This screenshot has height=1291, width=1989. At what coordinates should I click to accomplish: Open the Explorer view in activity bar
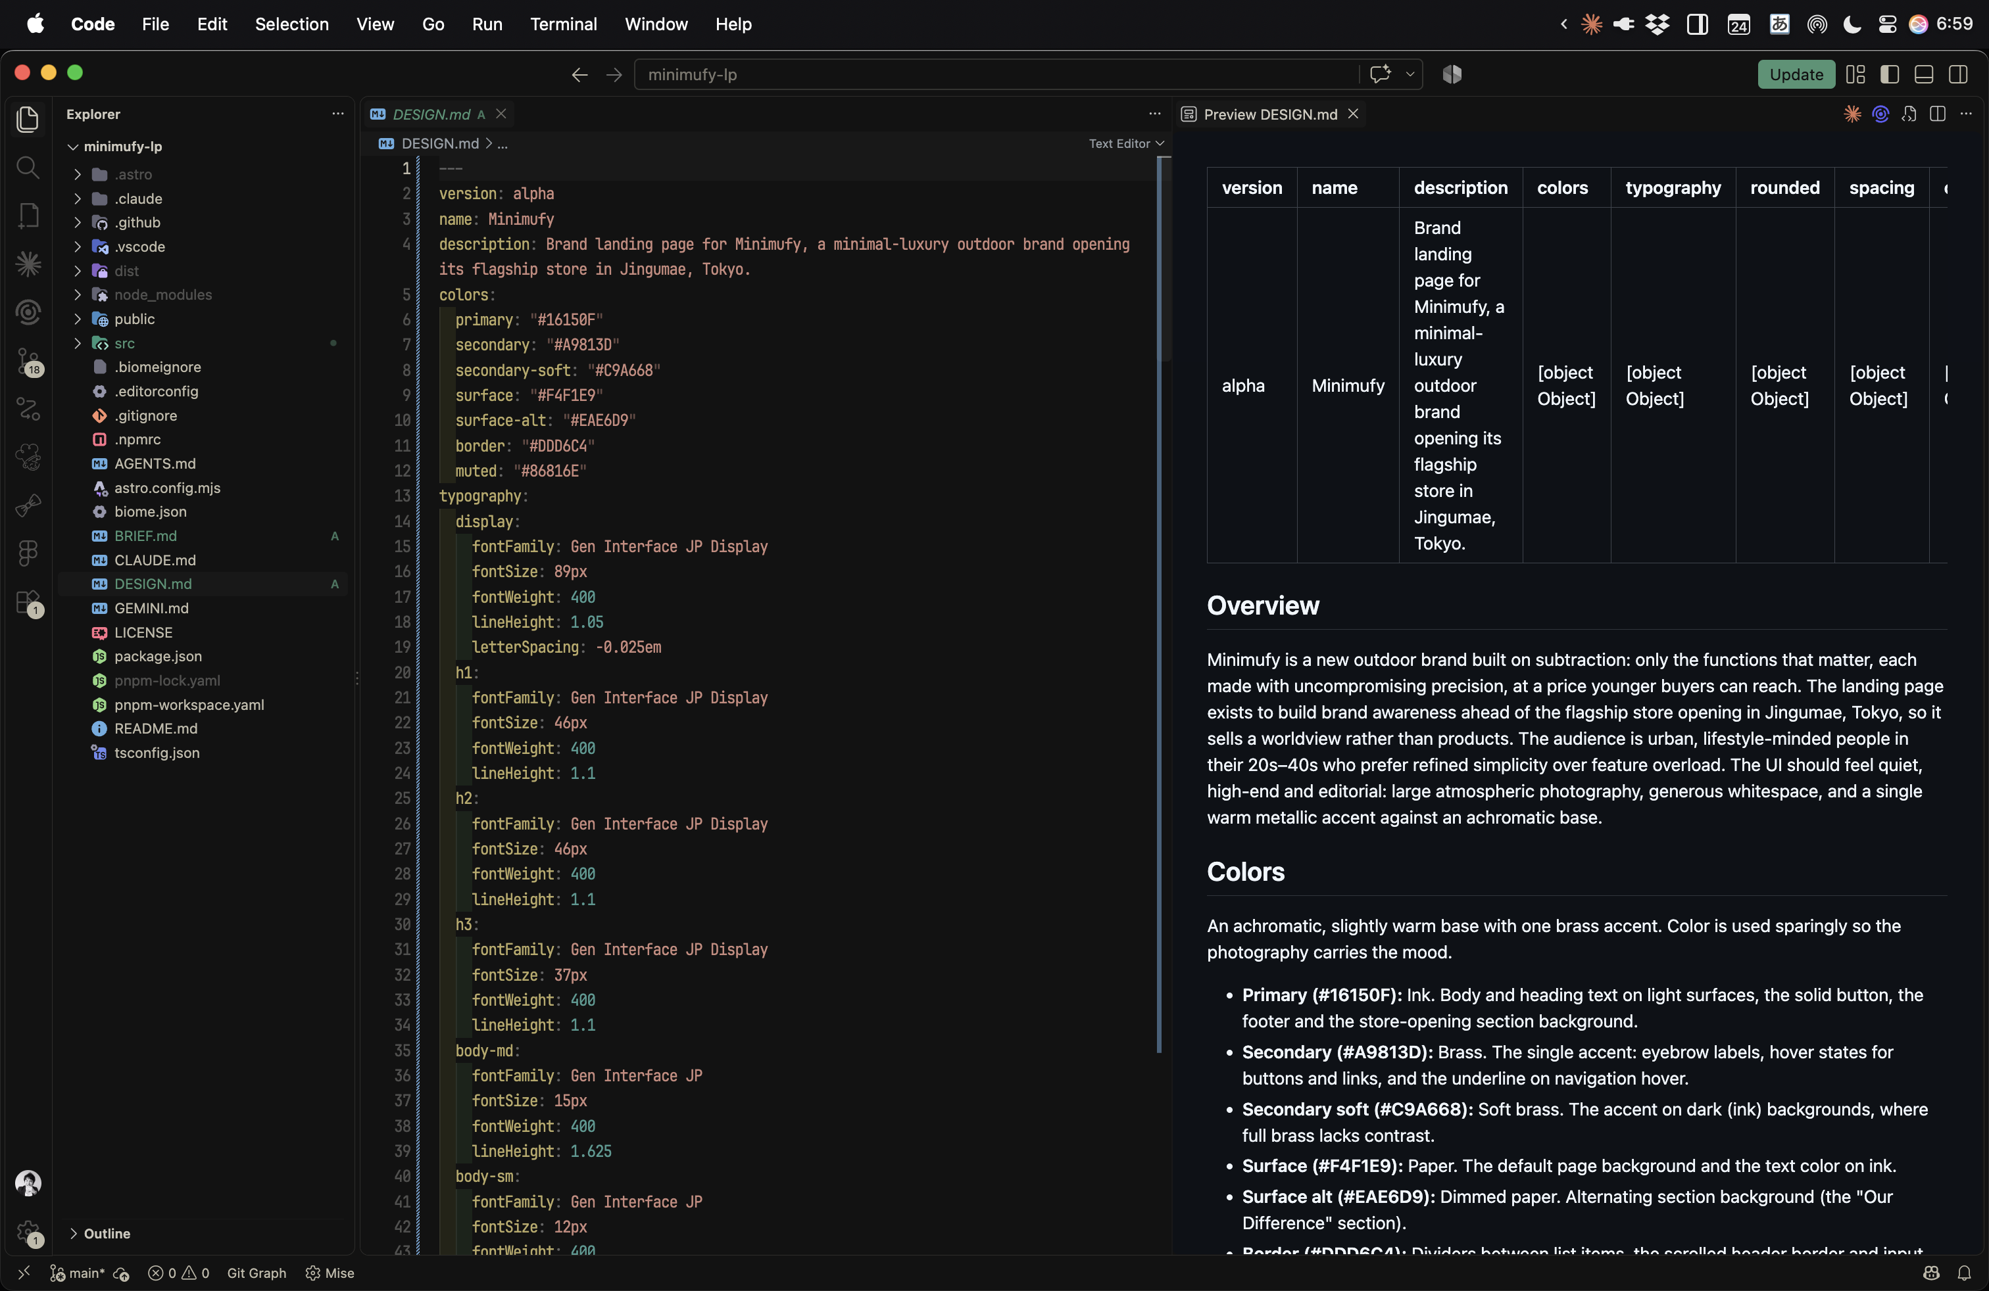(28, 120)
